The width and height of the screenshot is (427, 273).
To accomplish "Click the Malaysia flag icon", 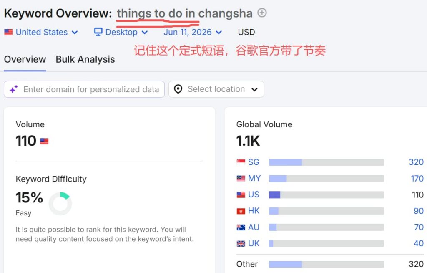I will click(x=241, y=178).
